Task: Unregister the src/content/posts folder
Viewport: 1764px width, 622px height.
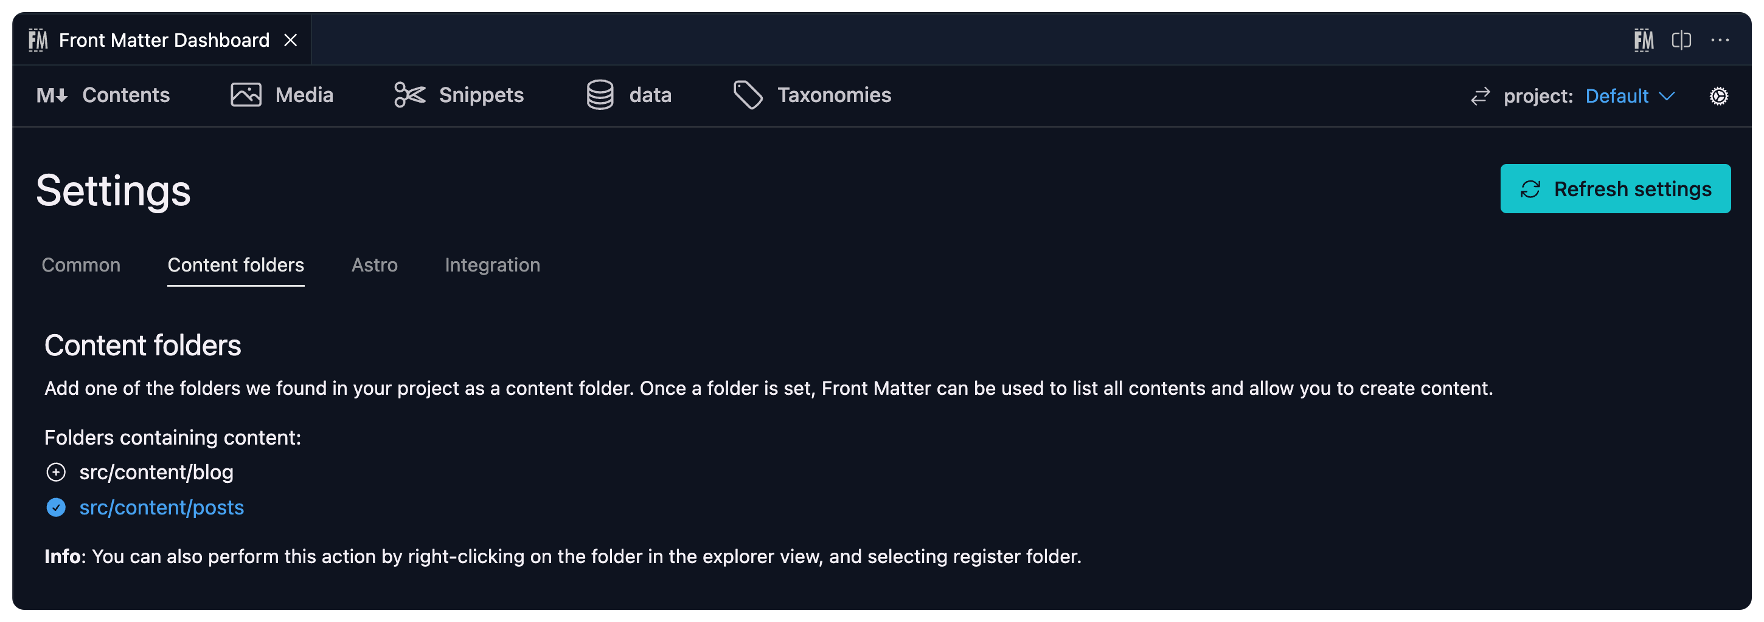Action: (56, 507)
